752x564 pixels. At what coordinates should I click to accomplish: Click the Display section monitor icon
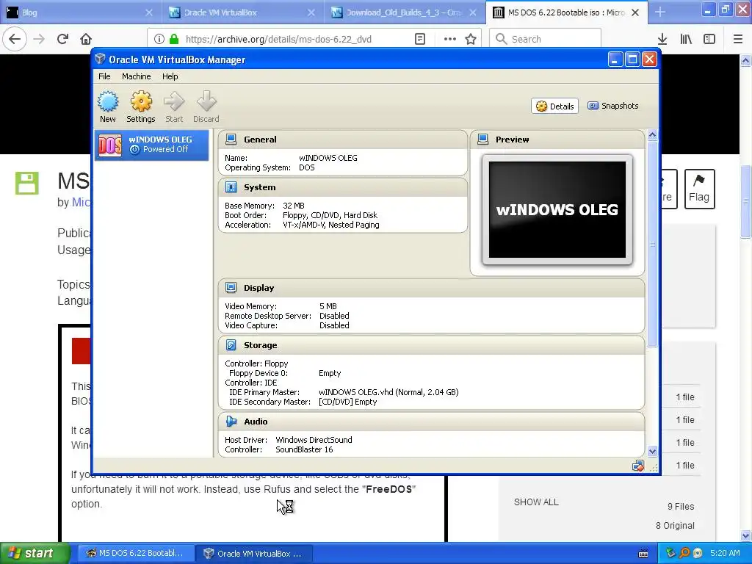(231, 288)
